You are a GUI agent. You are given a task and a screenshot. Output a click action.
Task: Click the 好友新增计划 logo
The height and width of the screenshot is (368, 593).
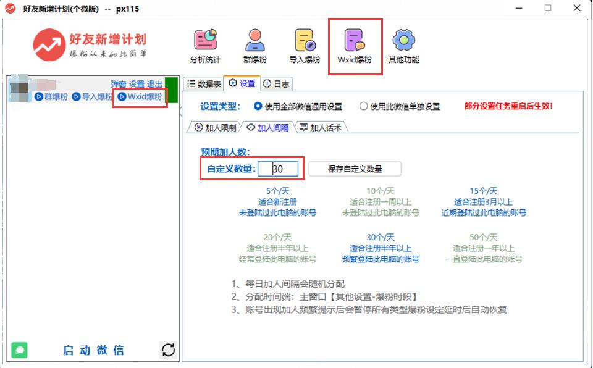point(90,45)
